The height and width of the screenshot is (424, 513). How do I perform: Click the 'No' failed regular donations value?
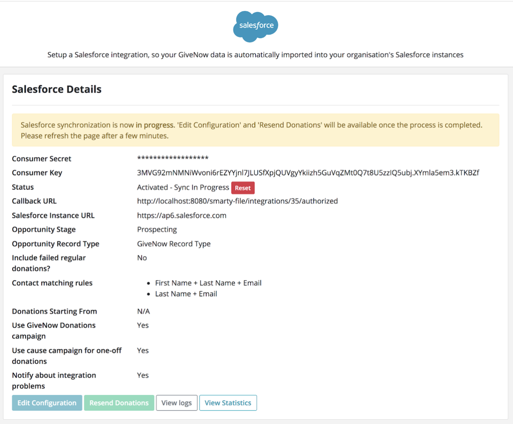(142, 258)
